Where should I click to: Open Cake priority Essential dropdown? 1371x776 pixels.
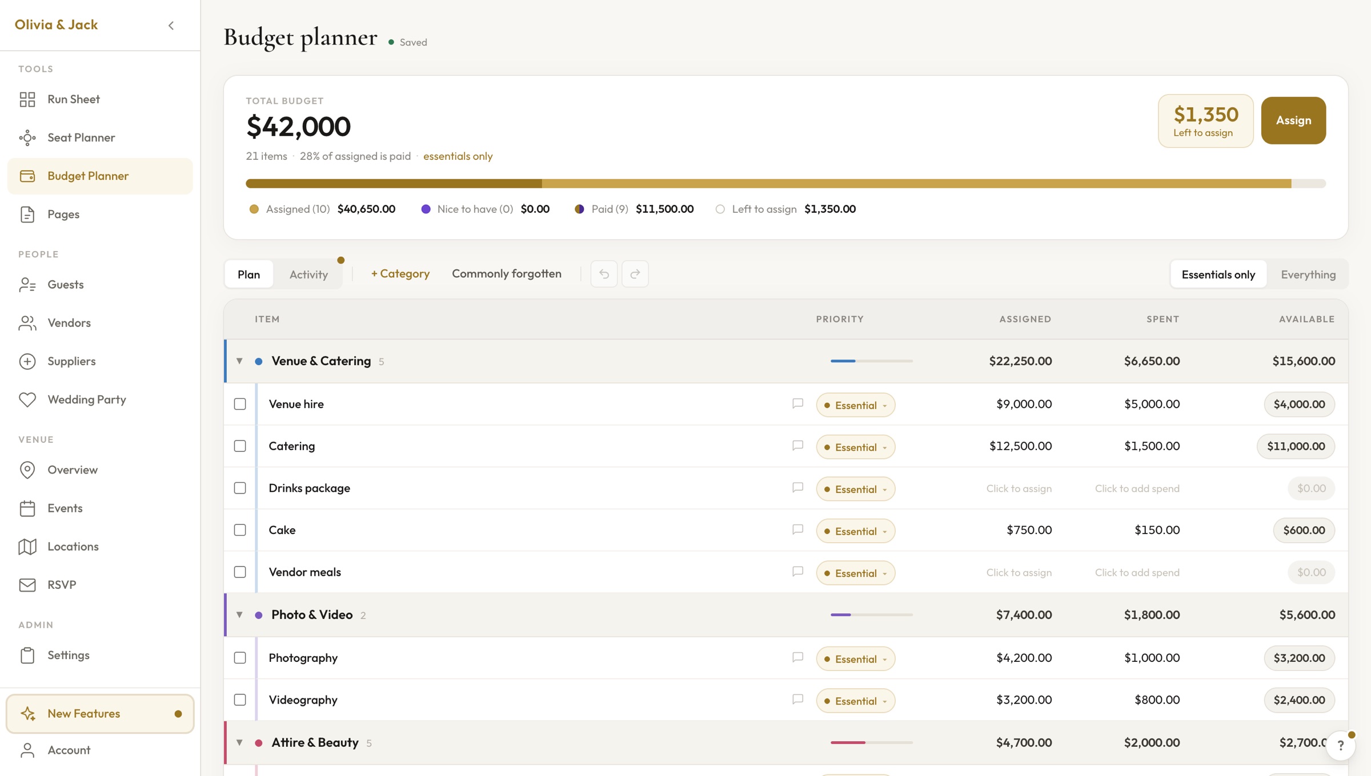[855, 531]
